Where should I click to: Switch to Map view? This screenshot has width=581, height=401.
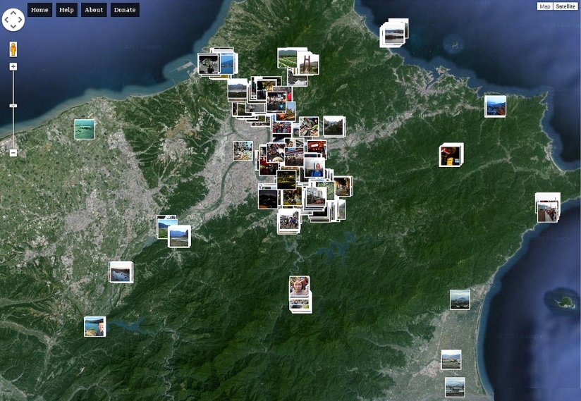coord(544,6)
